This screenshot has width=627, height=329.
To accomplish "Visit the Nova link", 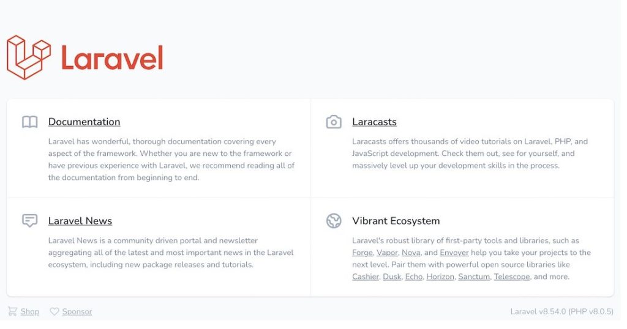I will 411,253.
